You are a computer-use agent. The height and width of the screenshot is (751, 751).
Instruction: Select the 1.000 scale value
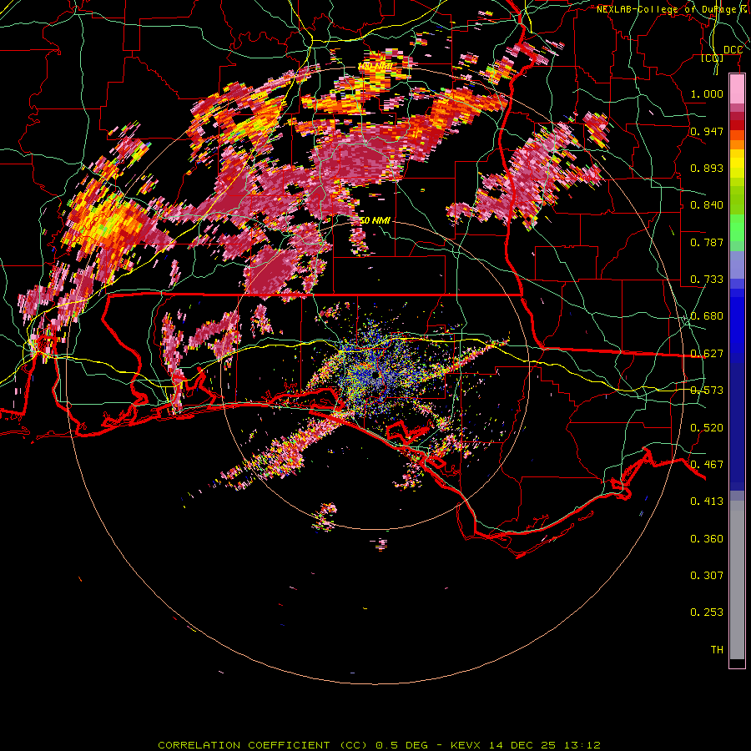click(707, 93)
